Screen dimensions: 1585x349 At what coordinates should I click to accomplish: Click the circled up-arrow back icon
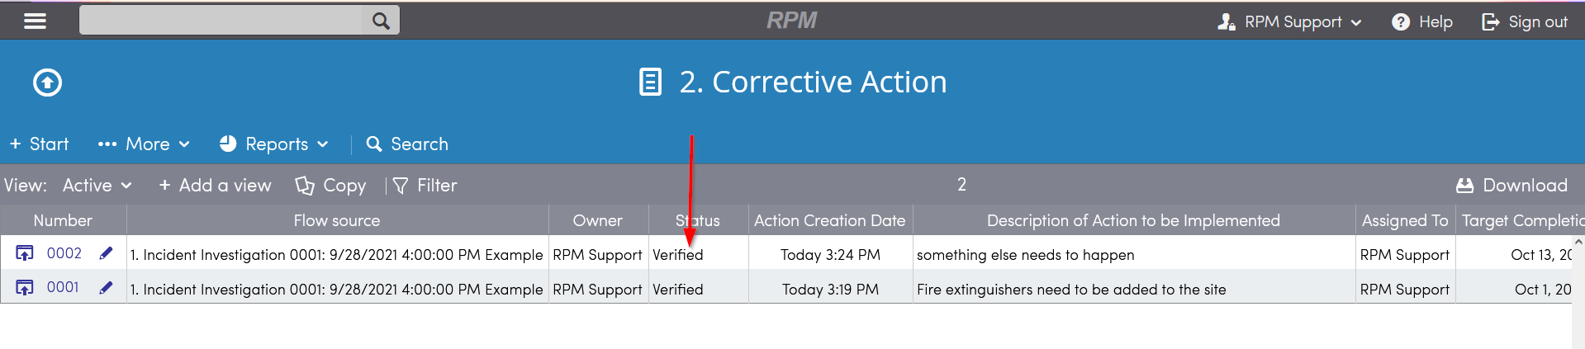tap(47, 83)
